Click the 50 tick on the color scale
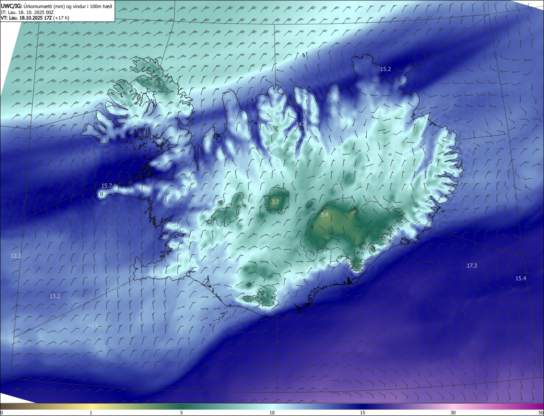The width and height of the screenshot is (544, 416). coord(541,413)
